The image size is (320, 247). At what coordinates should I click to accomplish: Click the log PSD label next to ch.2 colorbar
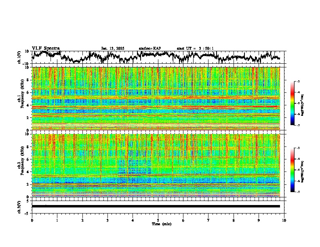tap(302, 172)
